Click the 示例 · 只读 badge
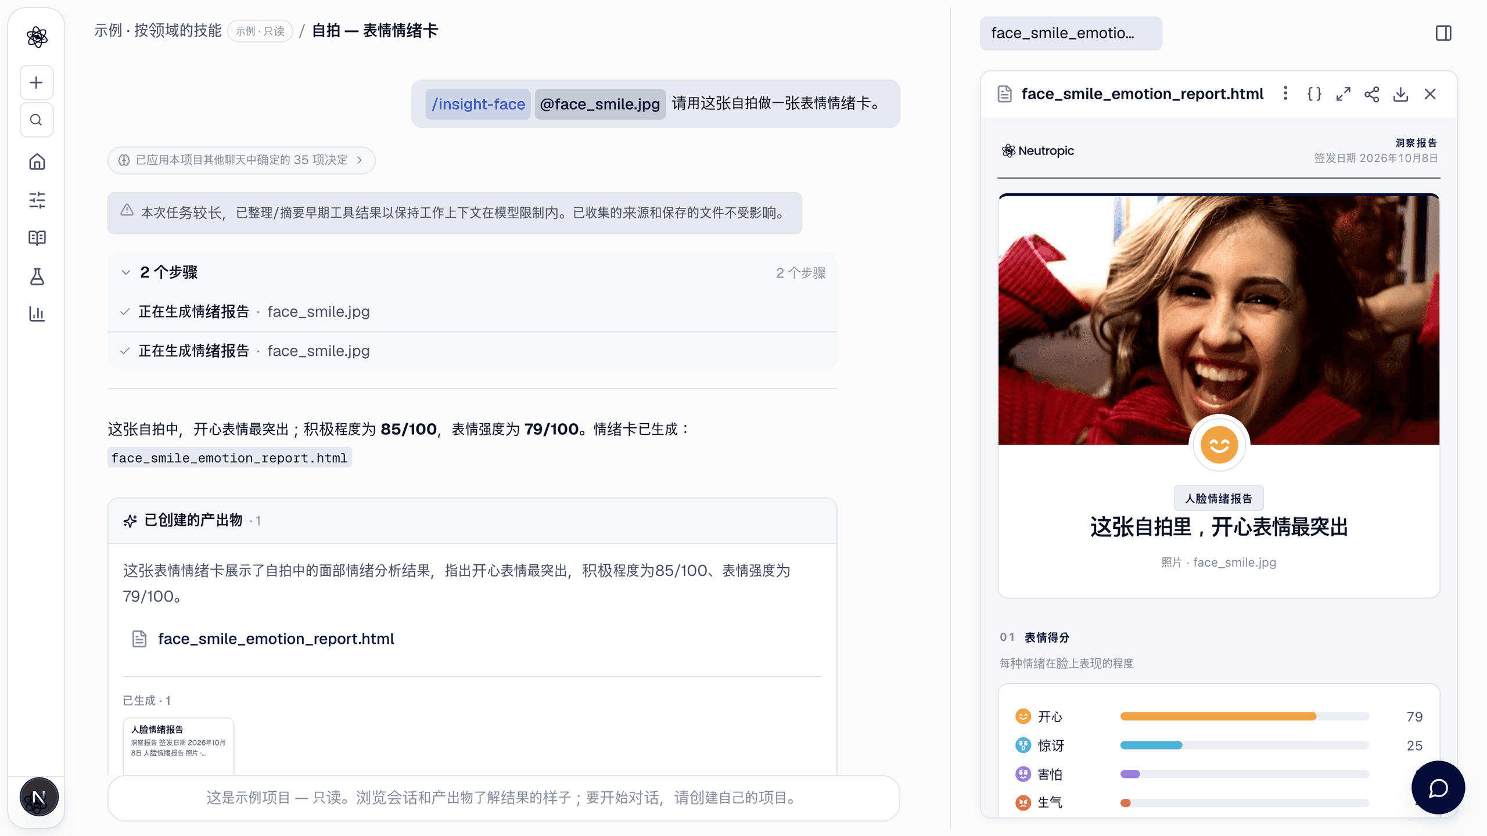The image size is (1487, 836). click(260, 31)
